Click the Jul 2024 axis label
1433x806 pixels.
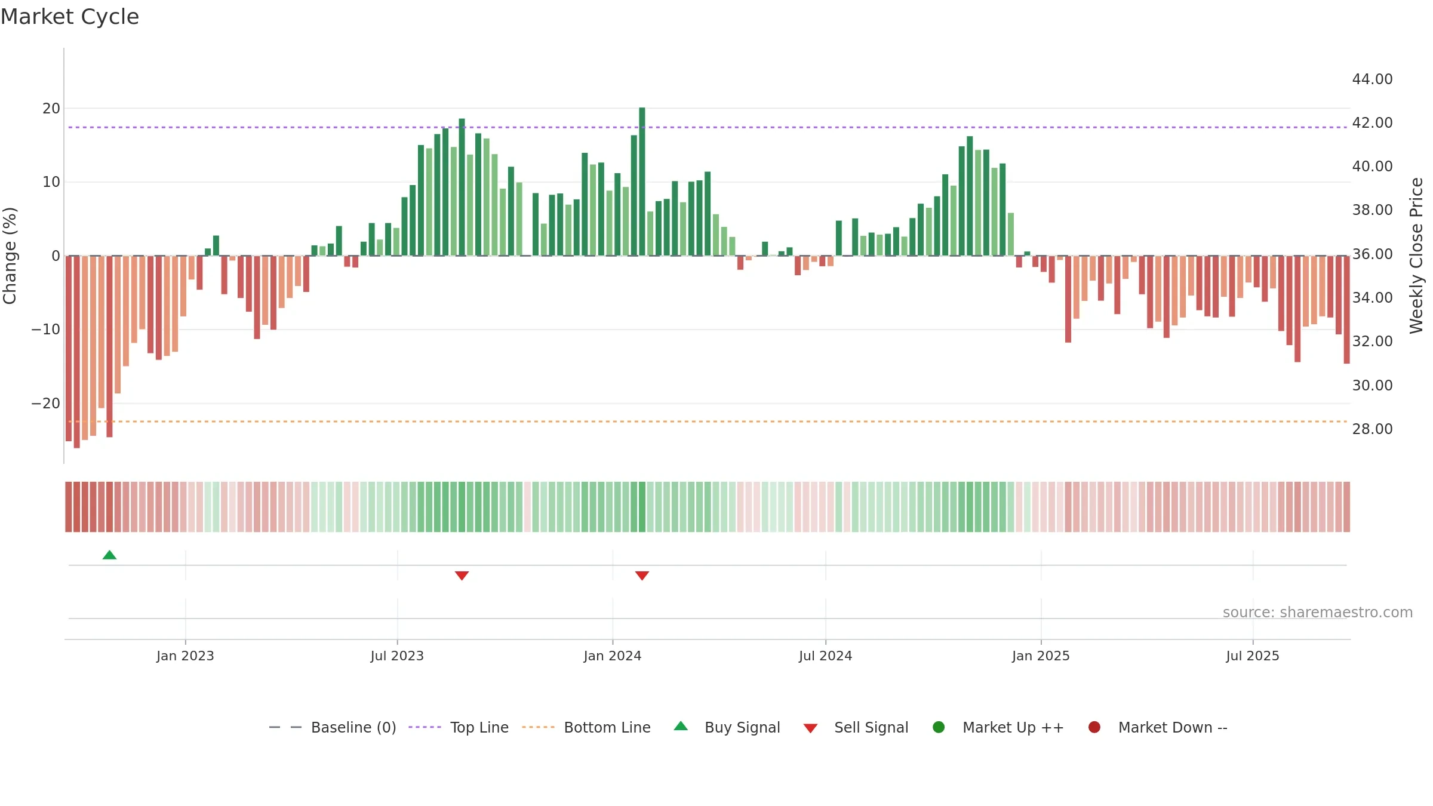pyautogui.click(x=826, y=656)
